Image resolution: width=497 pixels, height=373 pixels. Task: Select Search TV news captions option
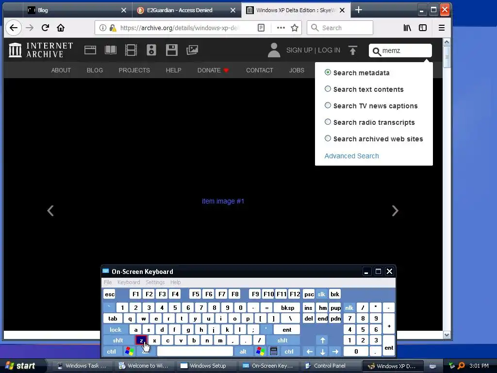pyautogui.click(x=328, y=105)
